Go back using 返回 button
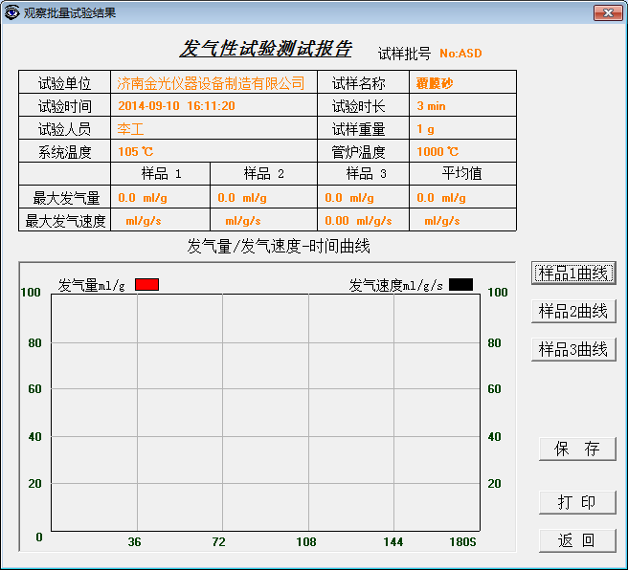628x570 pixels. point(577,540)
